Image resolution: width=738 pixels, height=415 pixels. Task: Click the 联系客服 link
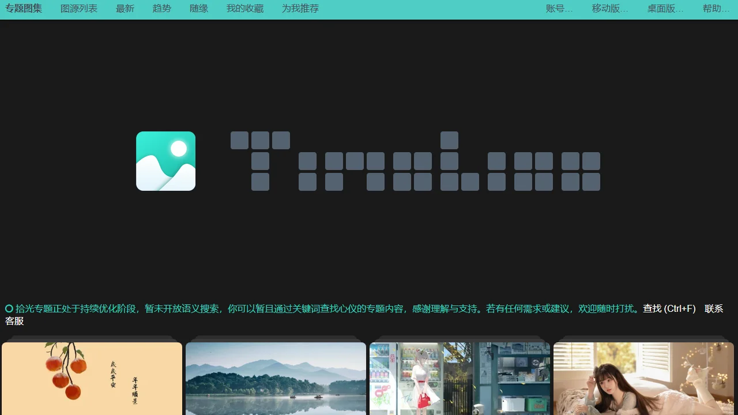click(x=714, y=309)
